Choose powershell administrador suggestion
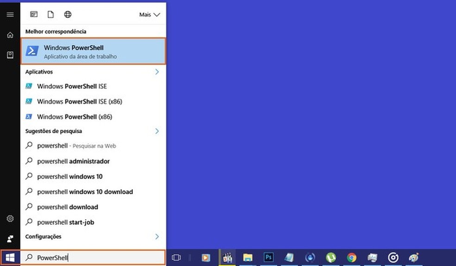 (93, 161)
